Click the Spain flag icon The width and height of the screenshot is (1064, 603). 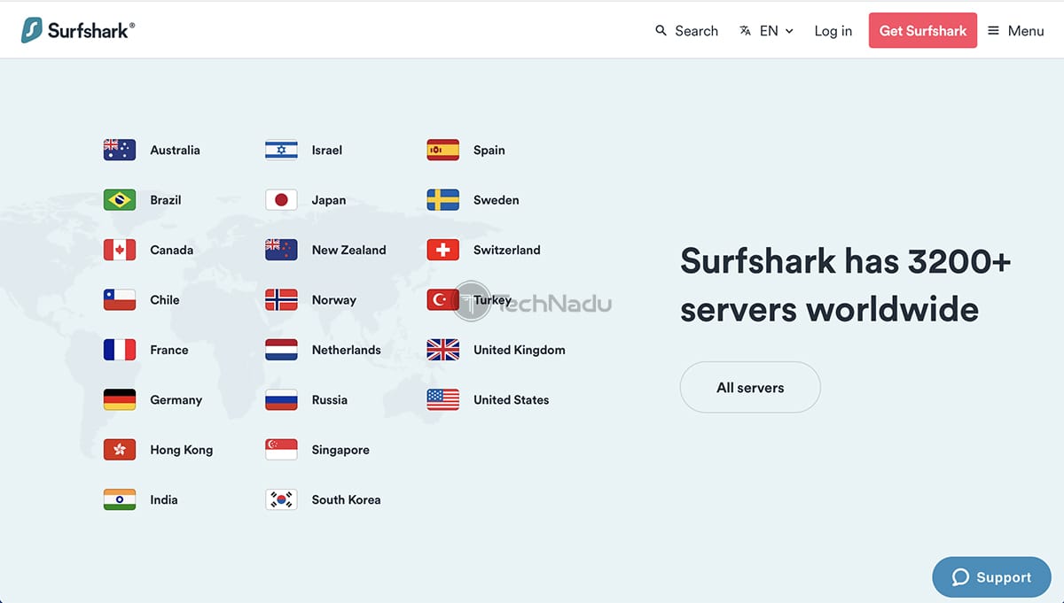443,150
